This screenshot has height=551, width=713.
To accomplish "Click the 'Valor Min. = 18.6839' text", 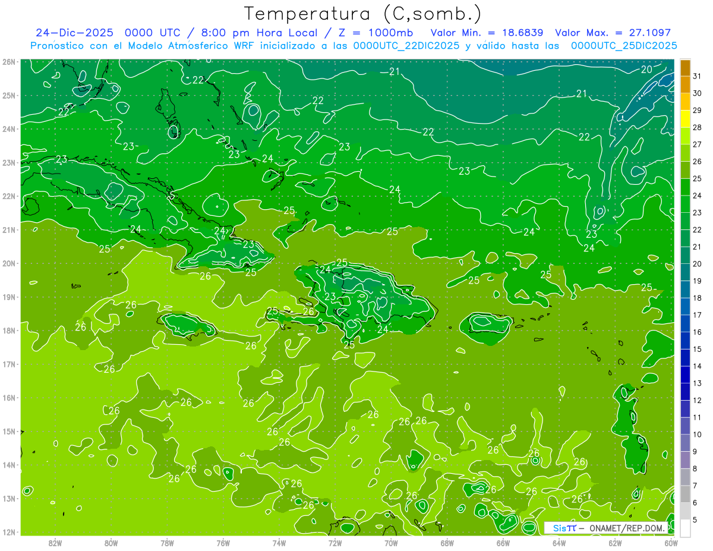I will pos(487,33).
